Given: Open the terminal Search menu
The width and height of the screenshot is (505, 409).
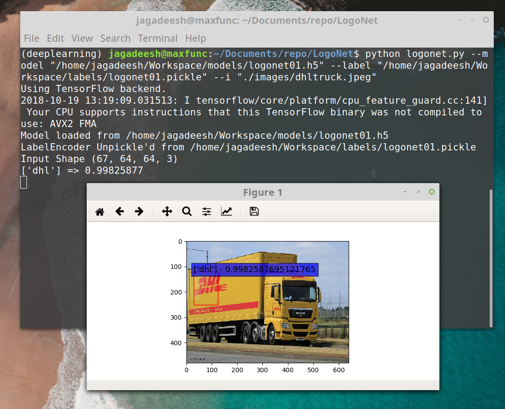Looking at the screenshot, I should click(115, 38).
